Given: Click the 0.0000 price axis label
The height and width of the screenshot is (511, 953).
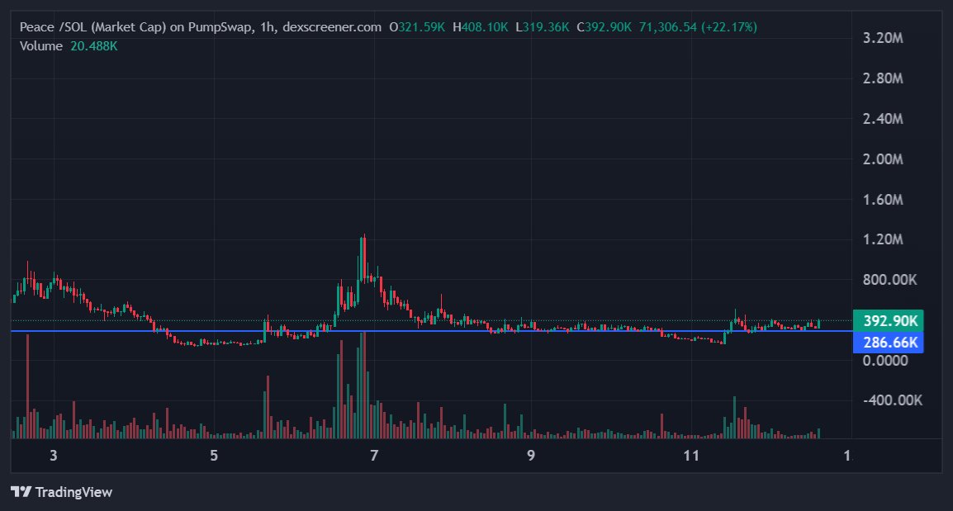Looking at the screenshot, I should 885,361.
